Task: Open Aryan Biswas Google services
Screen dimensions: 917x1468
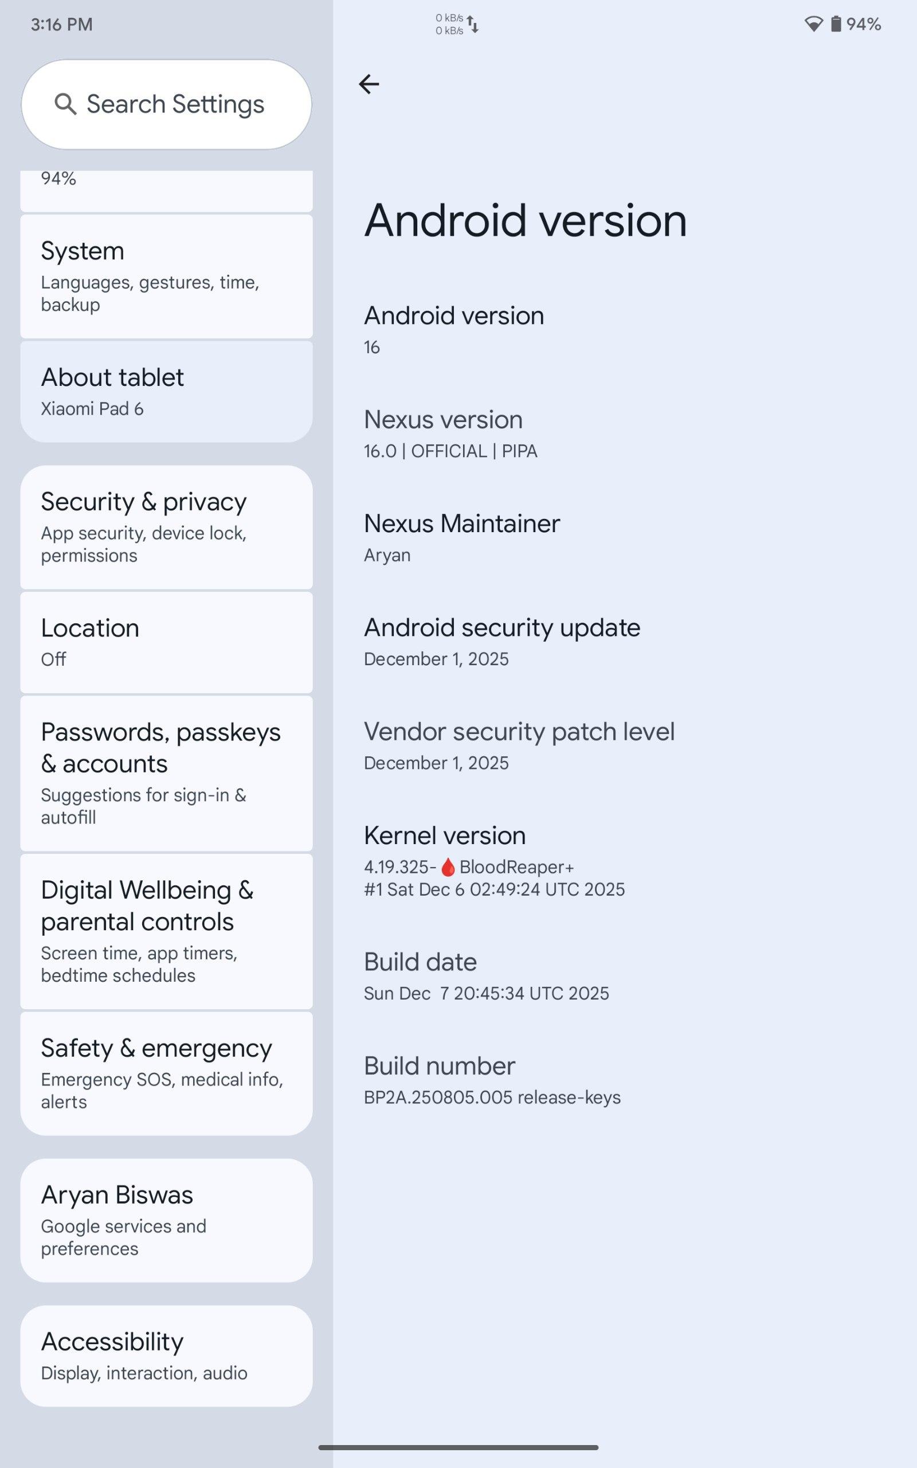Action: tap(166, 1220)
